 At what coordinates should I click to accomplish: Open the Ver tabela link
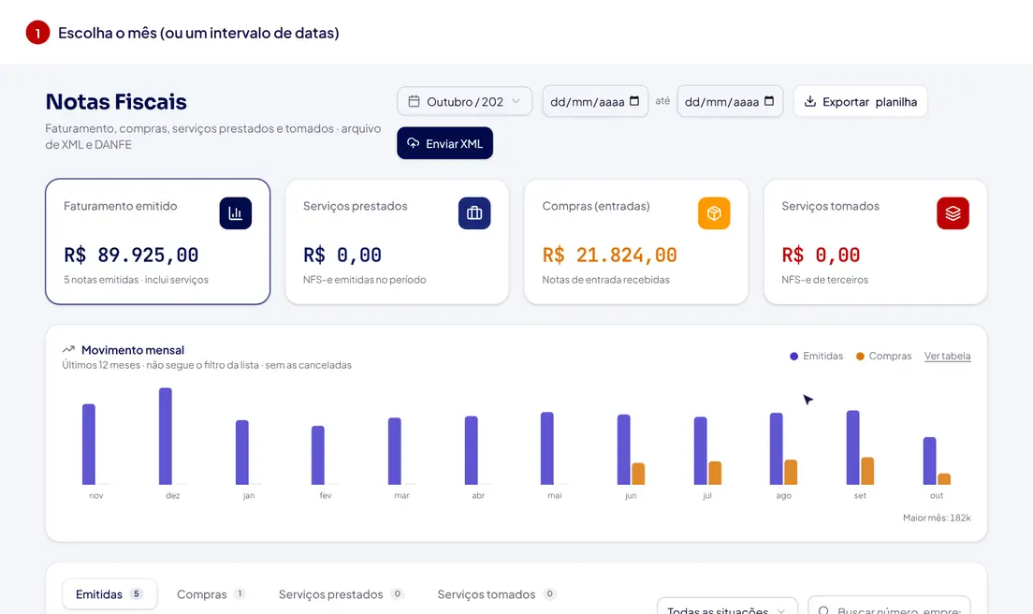pos(947,356)
